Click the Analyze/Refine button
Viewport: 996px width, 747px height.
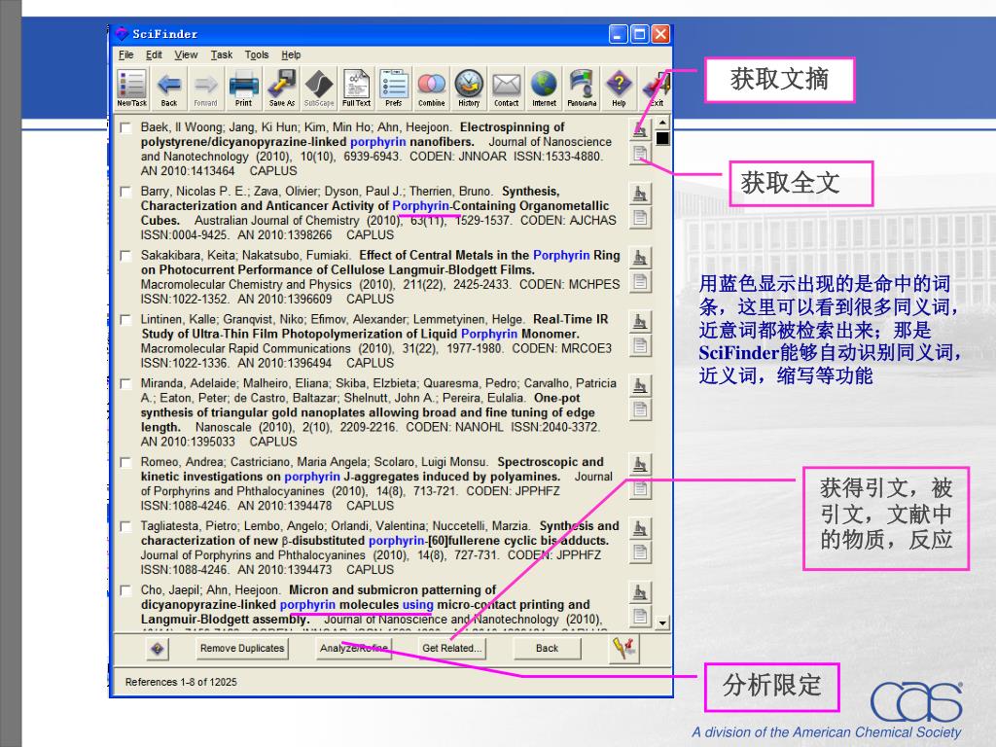tap(354, 649)
